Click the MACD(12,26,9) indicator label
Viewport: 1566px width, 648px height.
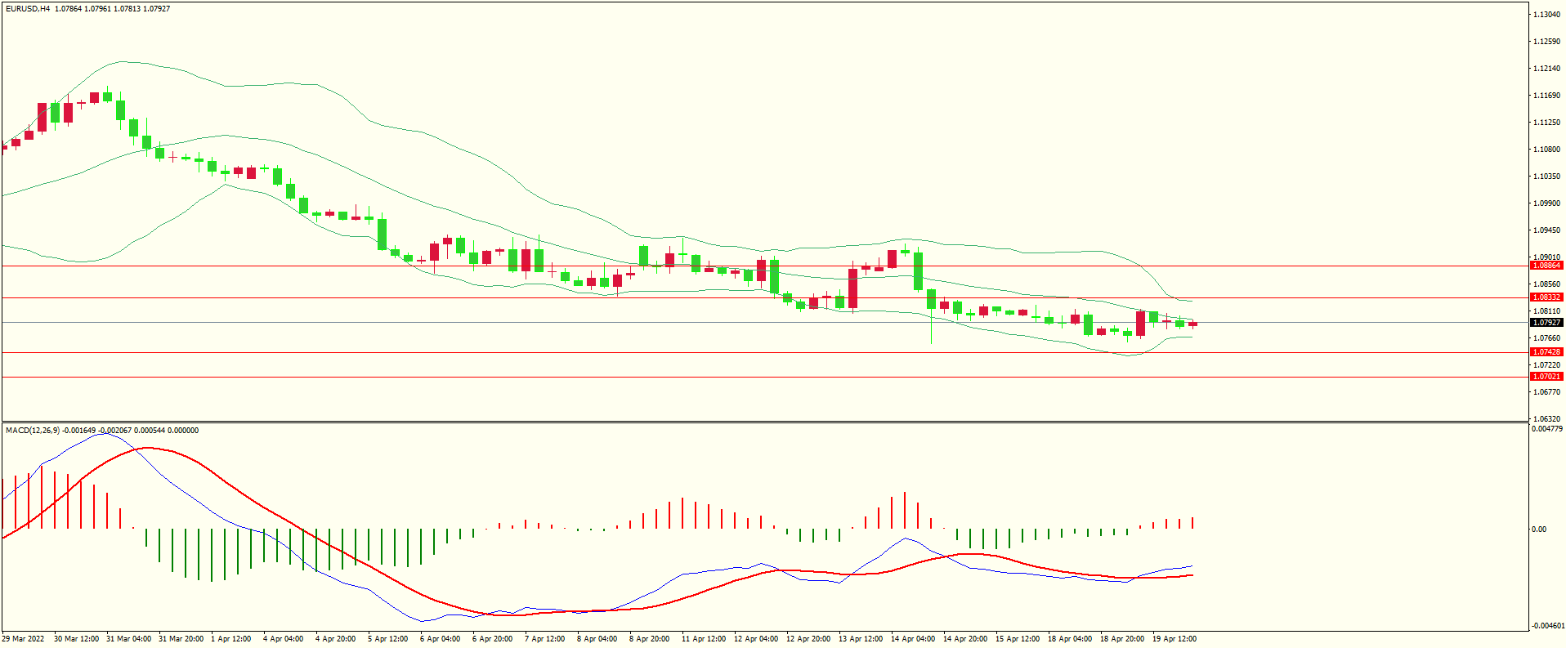33,431
